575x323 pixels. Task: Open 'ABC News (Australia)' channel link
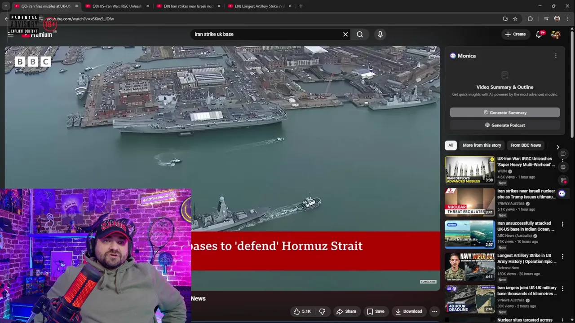click(x=514, y=236)
